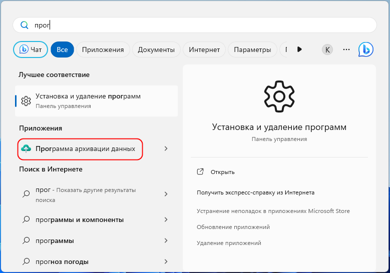This screenshot has width=390, height=273.
Task: Open "Устранение неполадок в приложениях Microsoft Store" link
Action: (x=273, y=211)
